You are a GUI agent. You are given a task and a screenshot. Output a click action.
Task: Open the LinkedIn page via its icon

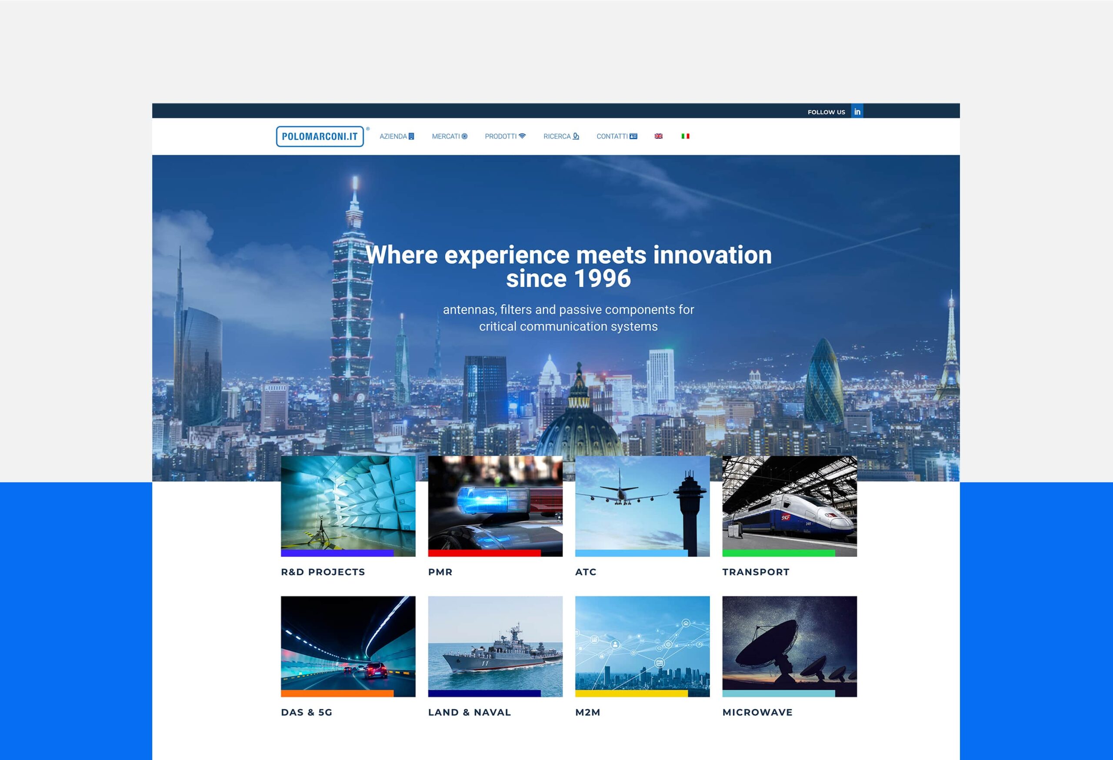[858, 112]
